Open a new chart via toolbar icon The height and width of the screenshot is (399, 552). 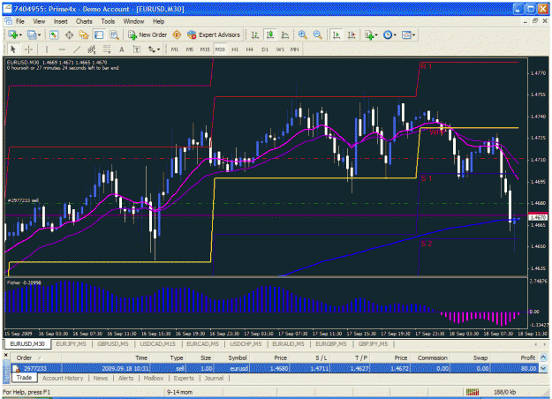(13, 34)
